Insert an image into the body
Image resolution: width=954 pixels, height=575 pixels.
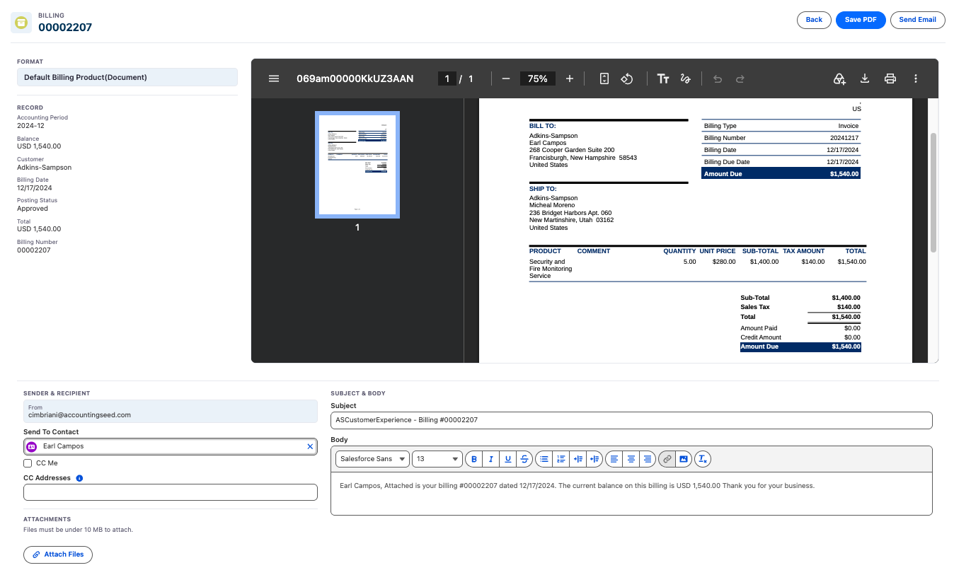[683, 459]
